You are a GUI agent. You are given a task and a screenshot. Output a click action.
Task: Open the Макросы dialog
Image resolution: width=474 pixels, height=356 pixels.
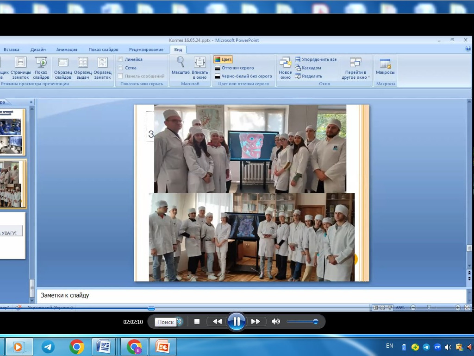(x=385, y=67)
